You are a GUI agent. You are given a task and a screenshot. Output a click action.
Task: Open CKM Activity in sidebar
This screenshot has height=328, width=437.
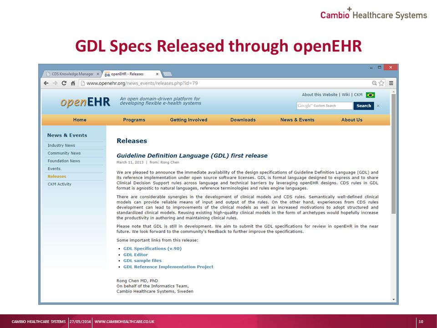59,184
